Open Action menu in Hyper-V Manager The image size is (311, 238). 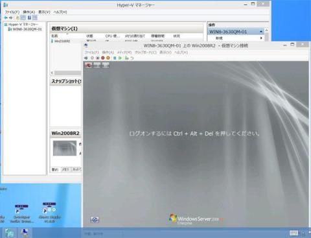coord(29,12)
